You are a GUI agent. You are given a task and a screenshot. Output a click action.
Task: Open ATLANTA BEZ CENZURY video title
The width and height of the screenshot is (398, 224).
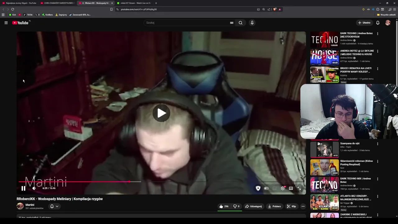[x=355, y=198]
